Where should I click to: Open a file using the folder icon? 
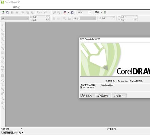tap(7, 12)
